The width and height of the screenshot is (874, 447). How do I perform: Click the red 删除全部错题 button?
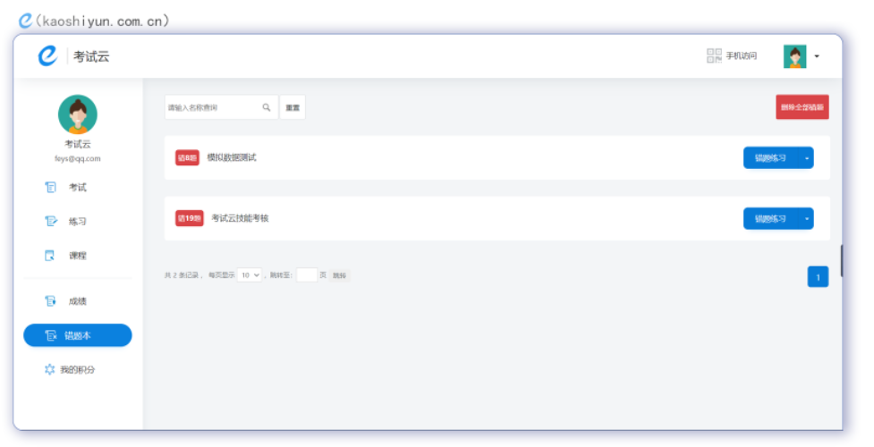click(802, 107)
